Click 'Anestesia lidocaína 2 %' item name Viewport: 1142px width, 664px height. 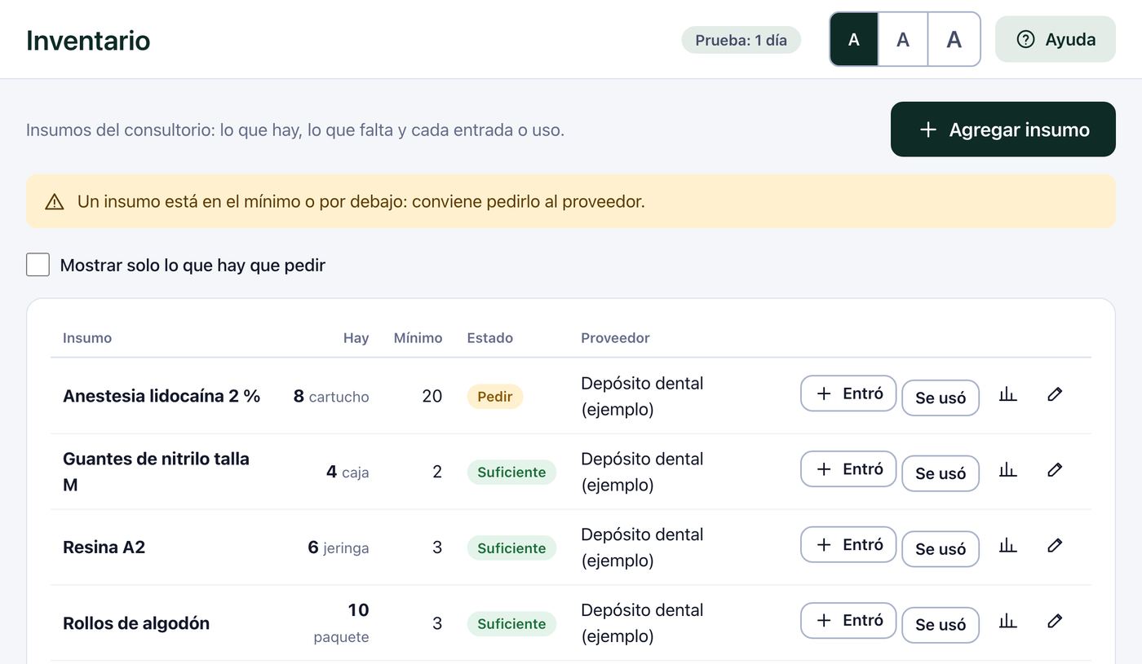pyautogui.click(x=162, y=396)
